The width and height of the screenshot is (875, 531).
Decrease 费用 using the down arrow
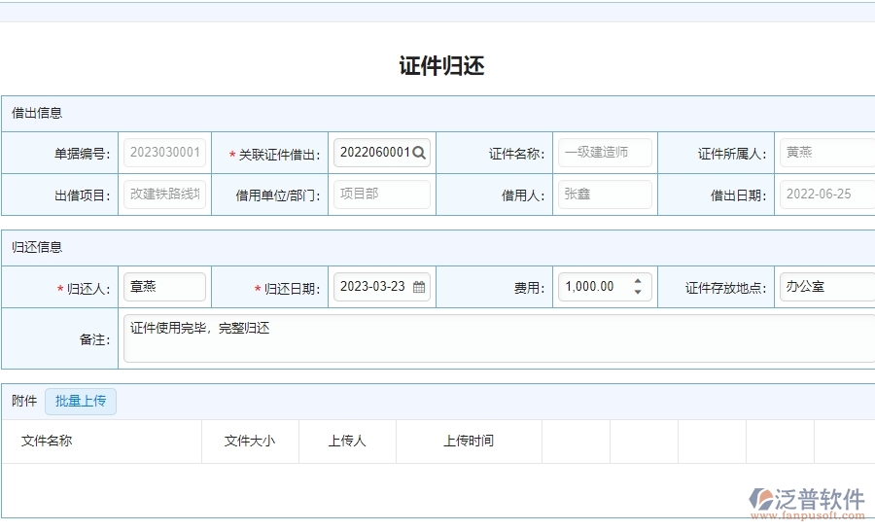638,292
